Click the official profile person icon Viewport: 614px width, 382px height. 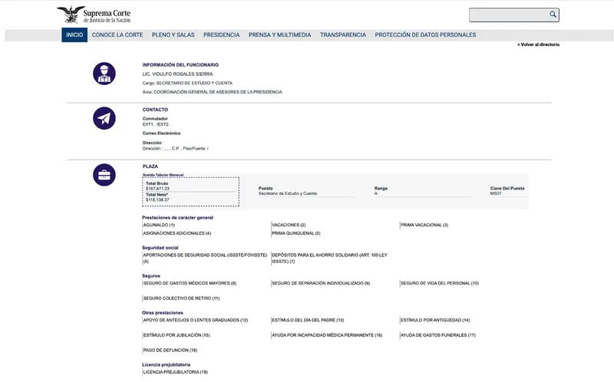pos(104,74)
